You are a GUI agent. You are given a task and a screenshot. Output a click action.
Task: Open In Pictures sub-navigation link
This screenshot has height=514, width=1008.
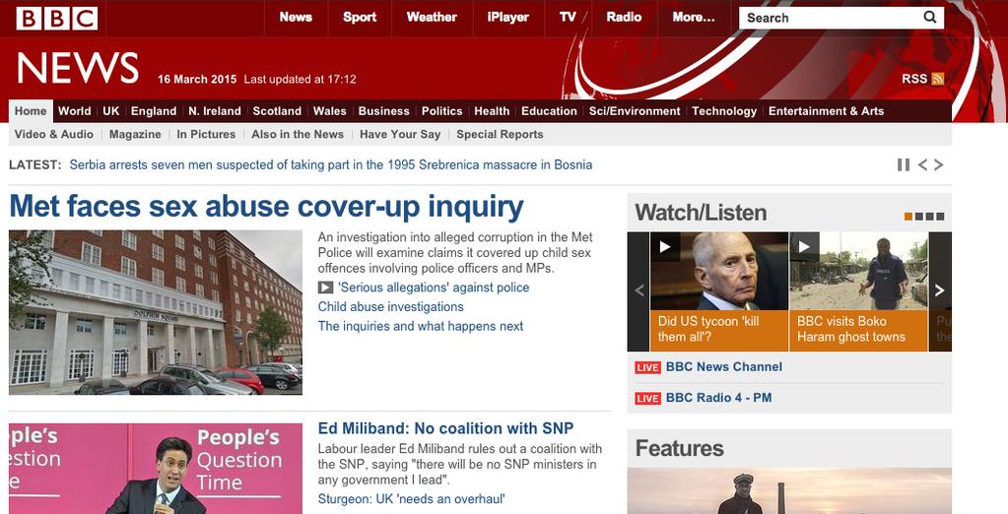206,134
